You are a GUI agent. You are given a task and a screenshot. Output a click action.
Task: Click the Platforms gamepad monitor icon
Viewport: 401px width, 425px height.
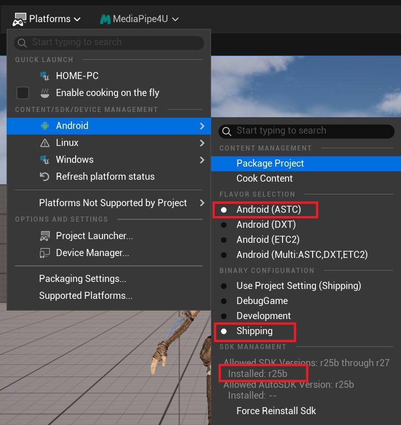[19, 19]
